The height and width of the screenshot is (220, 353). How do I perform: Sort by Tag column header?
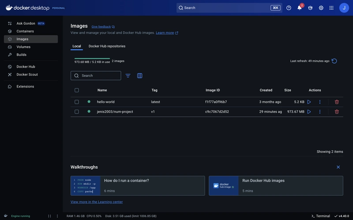coord(154,90)
